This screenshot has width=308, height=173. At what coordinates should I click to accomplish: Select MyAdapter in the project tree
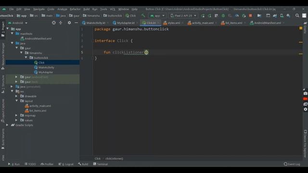click(x=46, y=72)
